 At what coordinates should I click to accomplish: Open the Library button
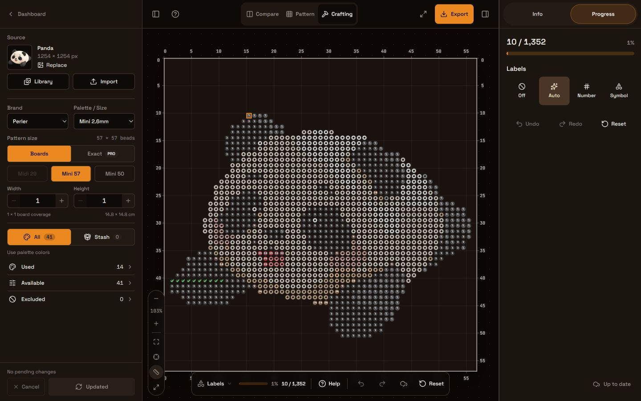coord(38,82)
